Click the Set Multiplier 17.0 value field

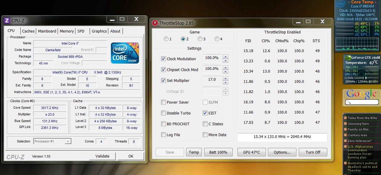pyautogui.click(x=212, y=80)
